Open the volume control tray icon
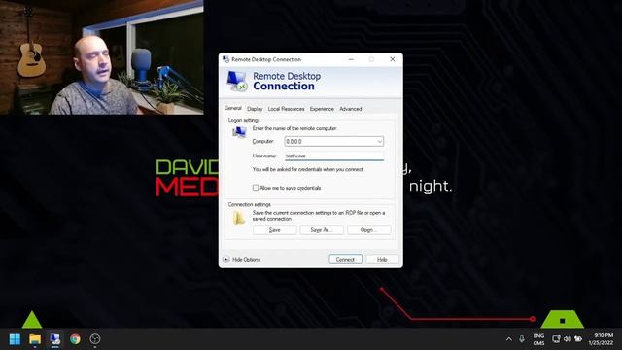Image resolution: width=622 pixels, height=350 pixels. [568, 339]
